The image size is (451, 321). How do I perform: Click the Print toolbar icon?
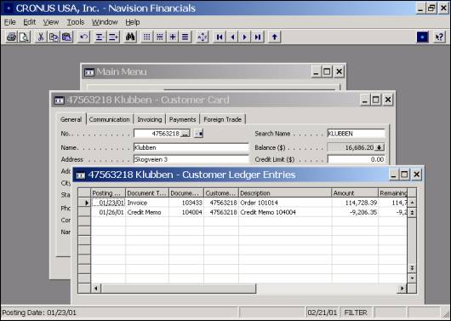click(12, 37)
